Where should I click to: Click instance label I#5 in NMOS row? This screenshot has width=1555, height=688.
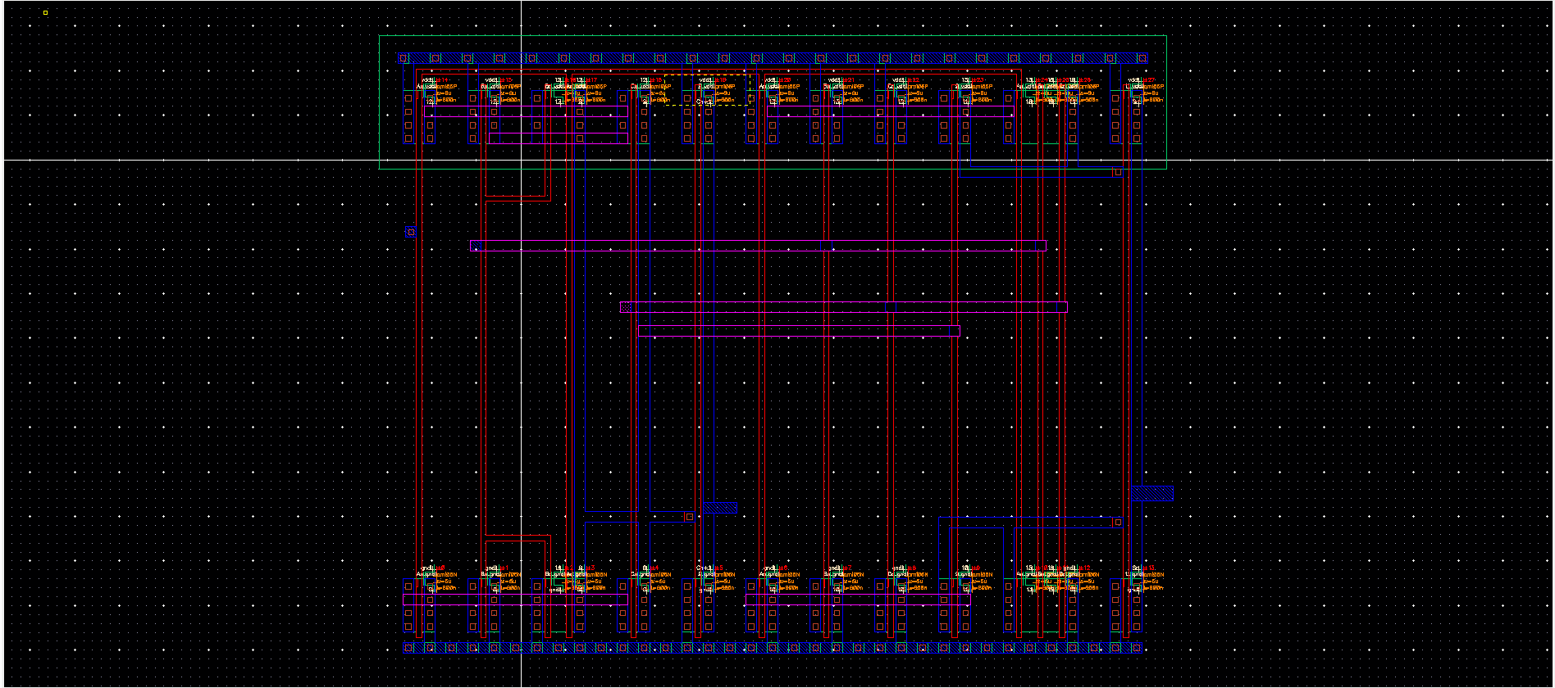coord(719,568)
